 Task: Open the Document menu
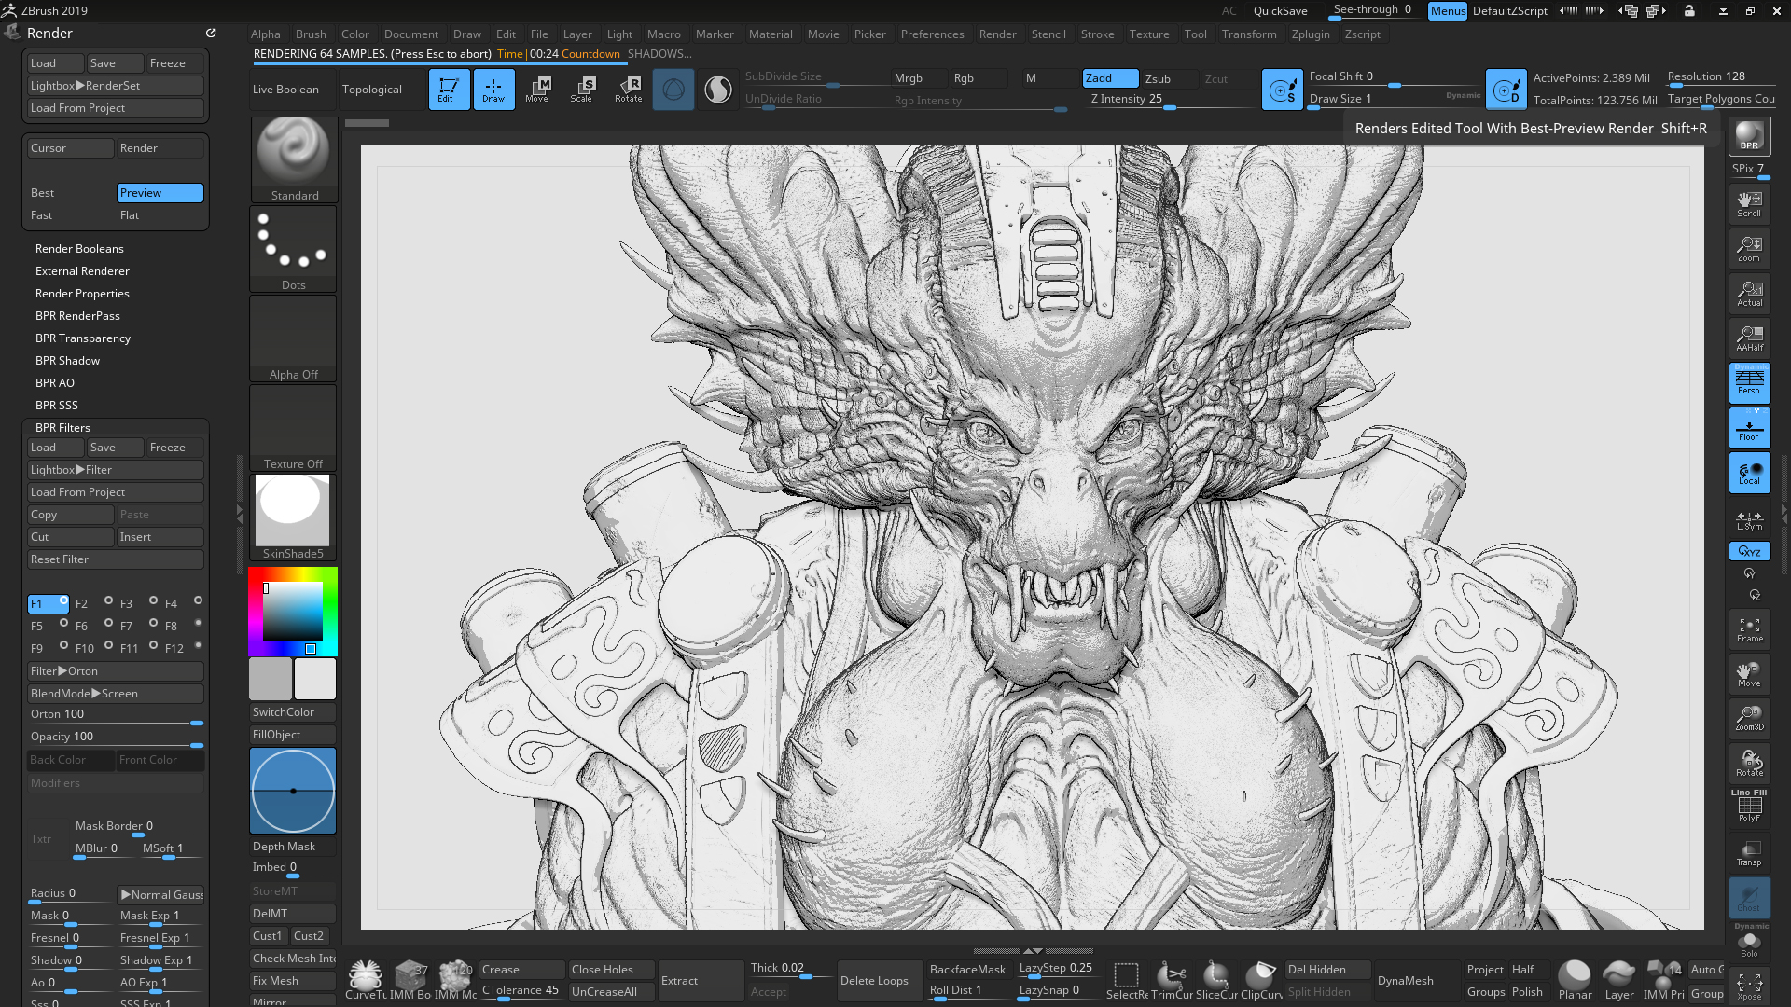coord(410,34)
